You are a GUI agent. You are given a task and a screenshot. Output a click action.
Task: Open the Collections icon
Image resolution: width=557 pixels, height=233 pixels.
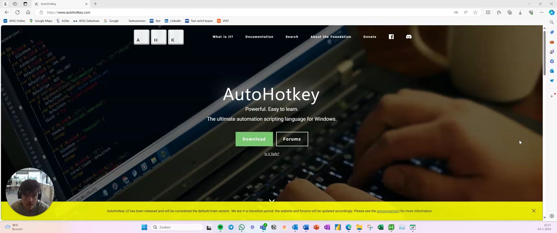pyautogui.click(x=509, y=12)
